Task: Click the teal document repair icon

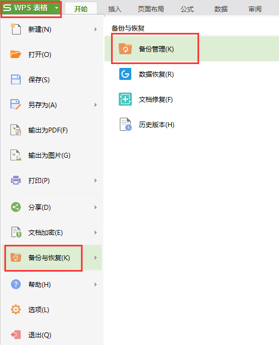Action: (x=125, y=99)
